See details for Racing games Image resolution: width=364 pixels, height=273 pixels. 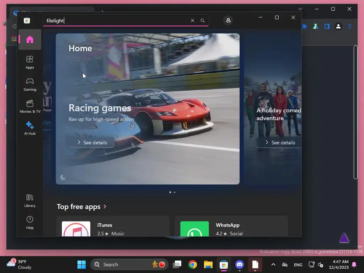pos(92,143)
